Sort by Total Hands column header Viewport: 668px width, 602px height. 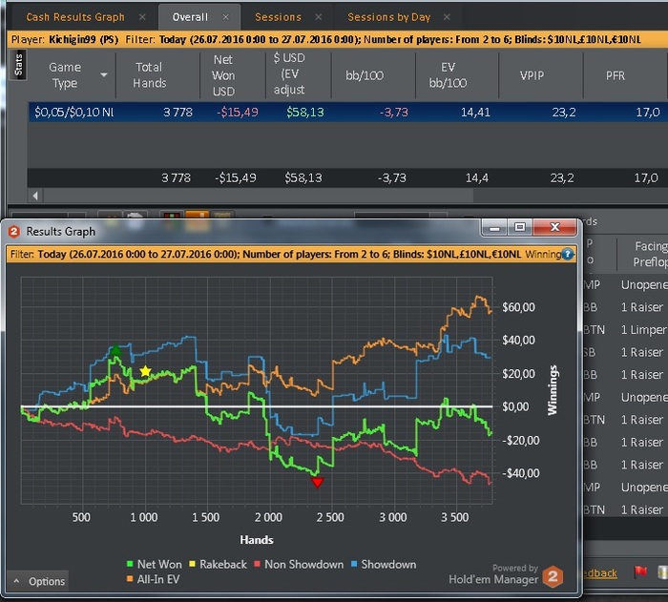tap(149, 75)
